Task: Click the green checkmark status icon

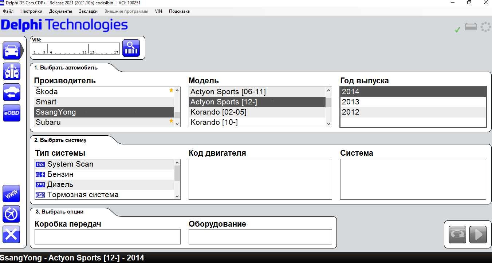Action: (457, 30)
